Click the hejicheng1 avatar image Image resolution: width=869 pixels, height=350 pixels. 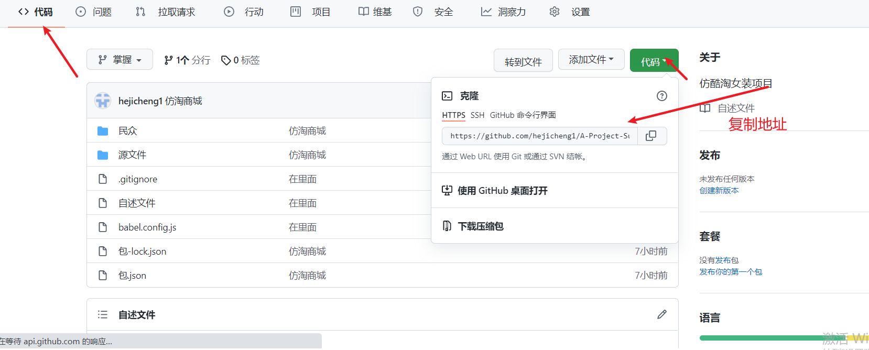point(103,101)
